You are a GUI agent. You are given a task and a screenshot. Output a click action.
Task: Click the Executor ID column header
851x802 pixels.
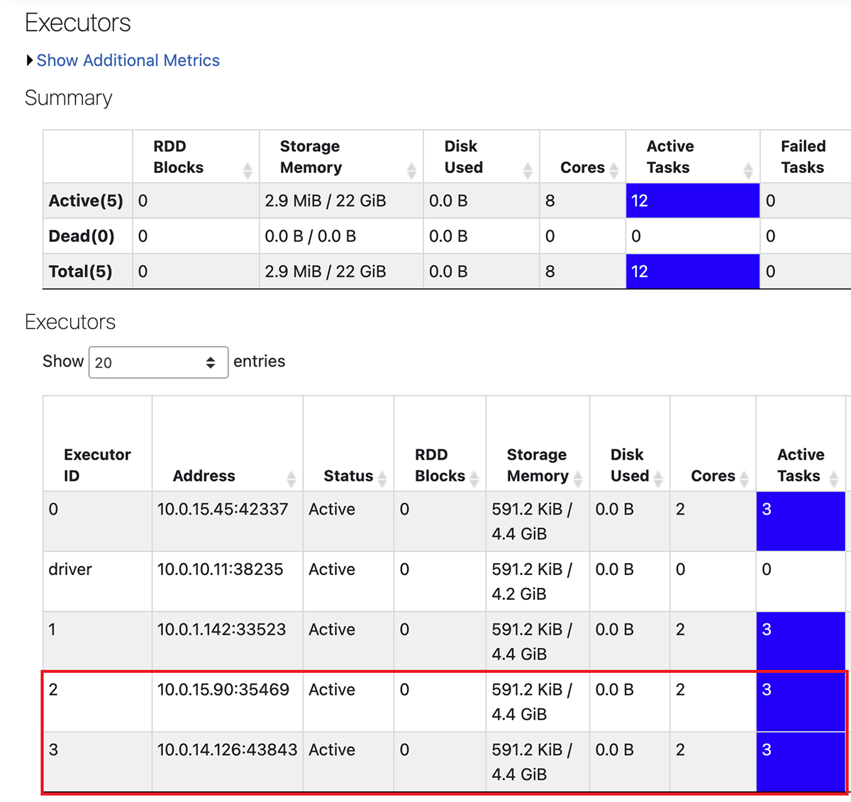[97, 465]
